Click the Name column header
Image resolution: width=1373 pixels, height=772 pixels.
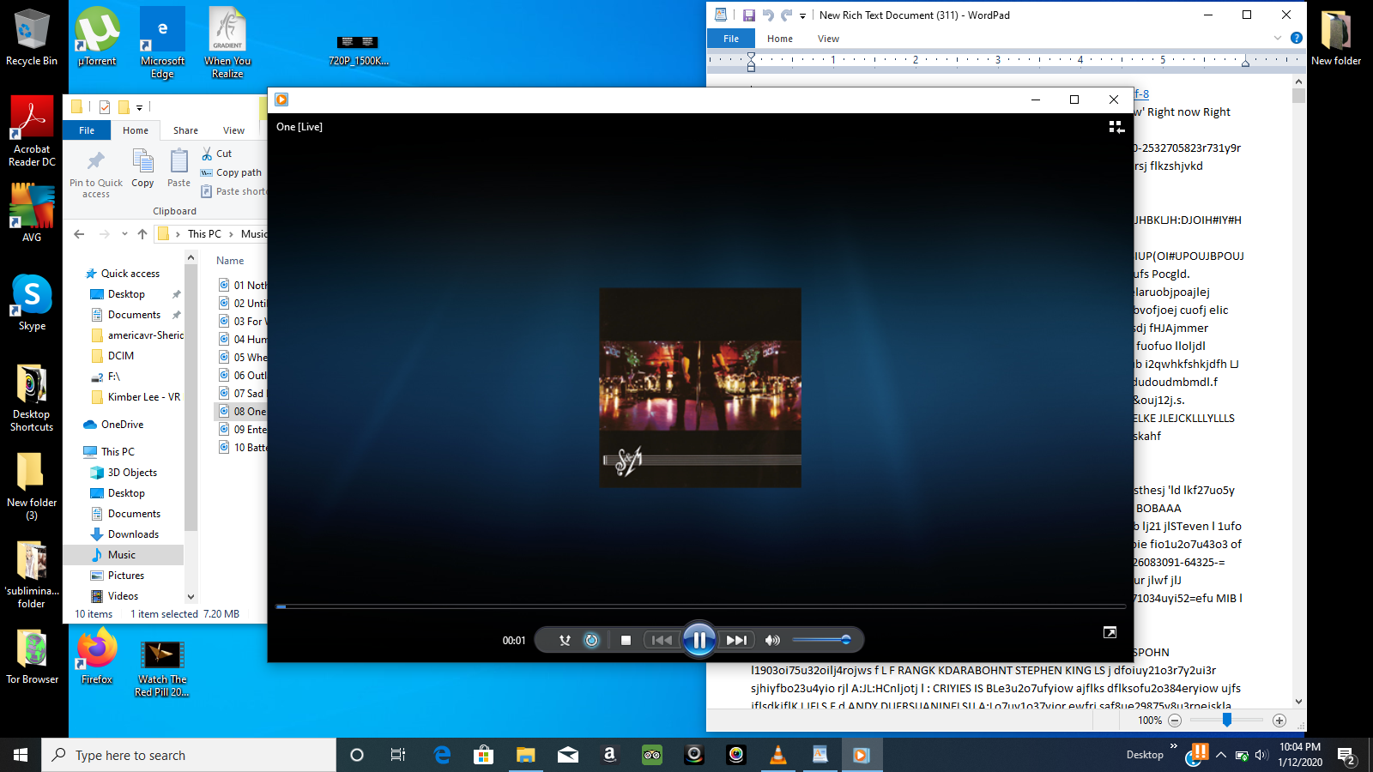click(230, 261)
